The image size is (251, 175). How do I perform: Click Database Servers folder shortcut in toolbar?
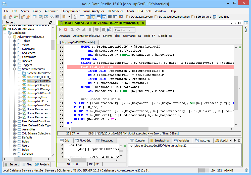[139, 17]
